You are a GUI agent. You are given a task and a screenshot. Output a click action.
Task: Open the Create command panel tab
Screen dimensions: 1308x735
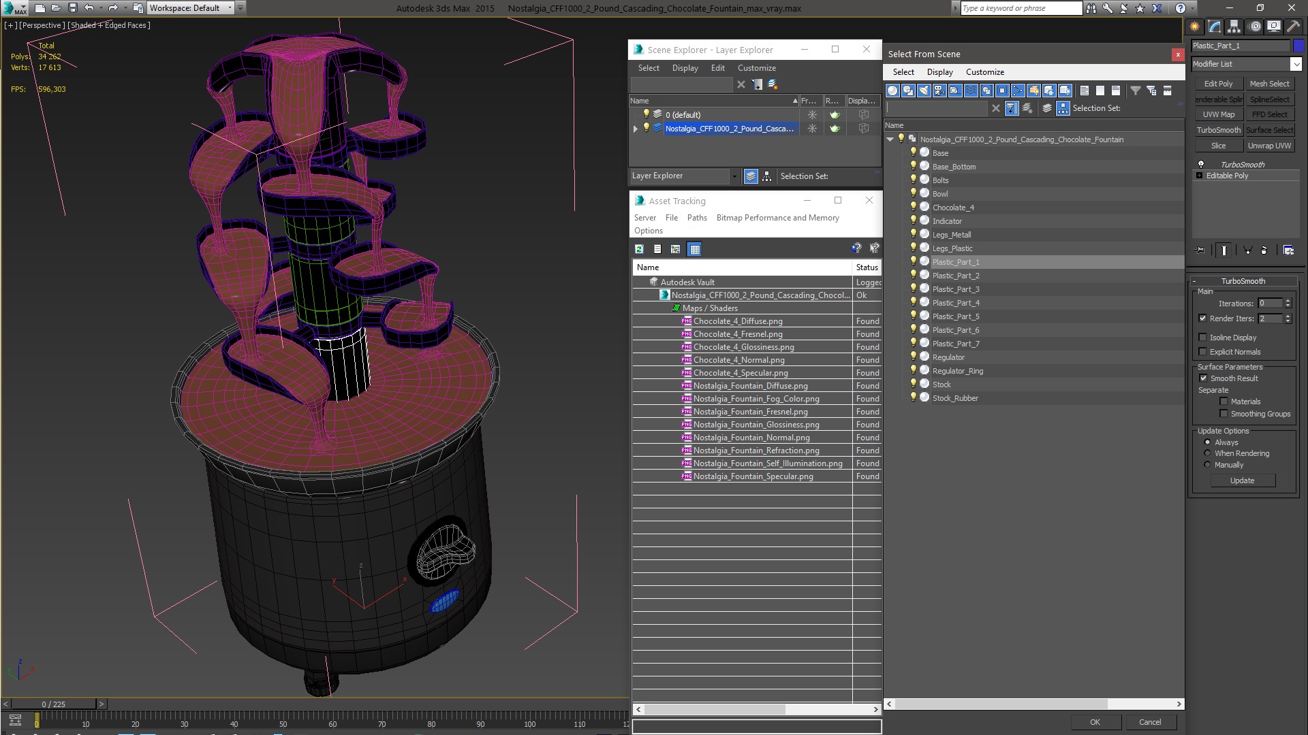pos(1194,27)
